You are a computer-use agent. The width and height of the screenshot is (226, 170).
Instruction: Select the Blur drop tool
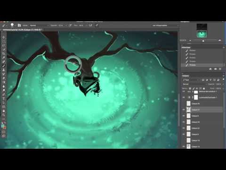coord(4,86)
